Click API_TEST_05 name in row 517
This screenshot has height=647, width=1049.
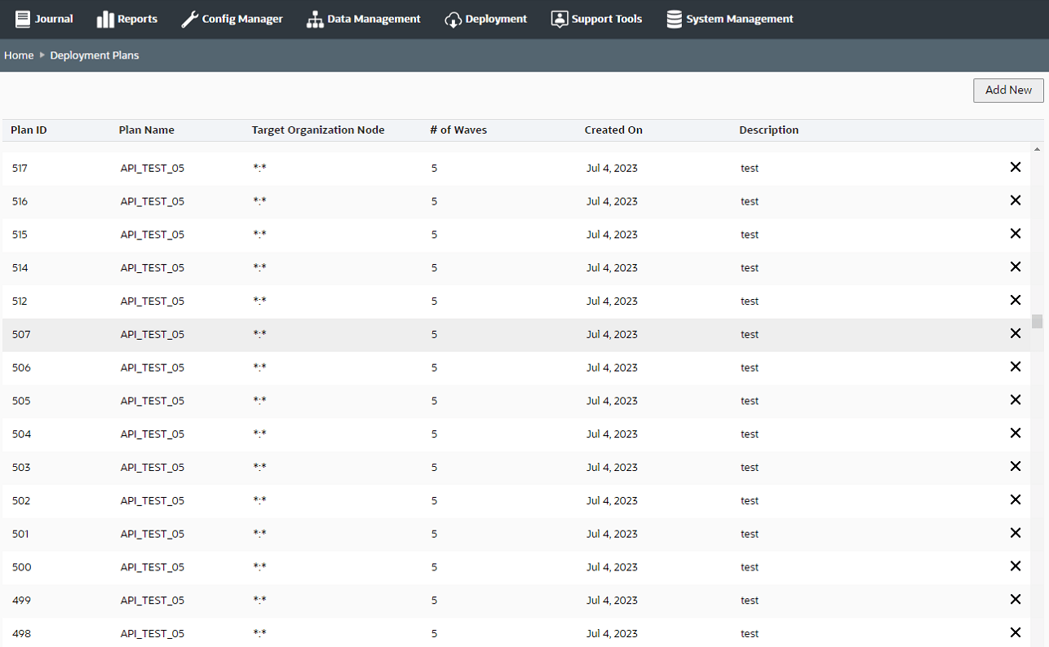pos(153,169)
